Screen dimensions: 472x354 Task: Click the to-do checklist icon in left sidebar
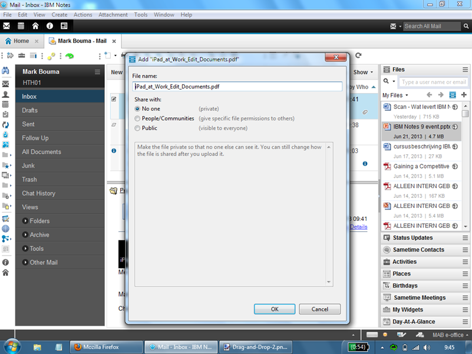coord(5,114)
